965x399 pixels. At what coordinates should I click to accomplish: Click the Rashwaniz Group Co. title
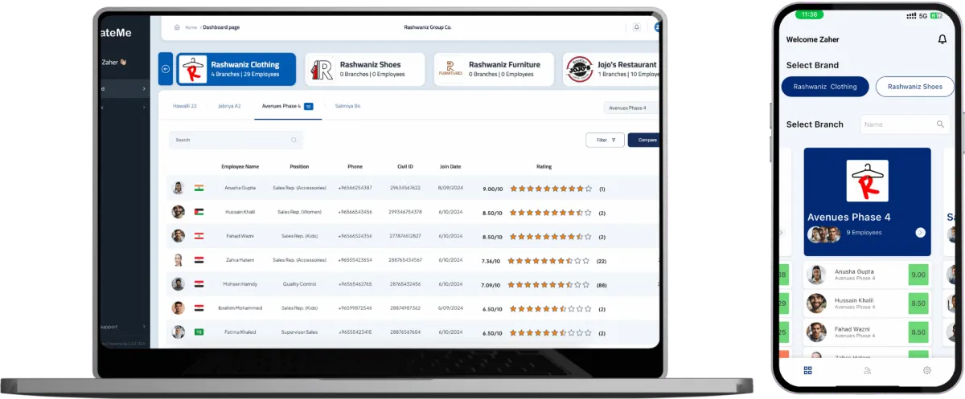tap(428, 27)
